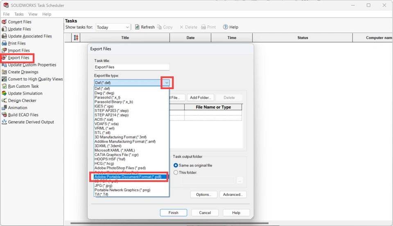Screen dimensions: 393x226
Task: Click the Finish button
Action: pyautogui.click(x=174, y=213)
